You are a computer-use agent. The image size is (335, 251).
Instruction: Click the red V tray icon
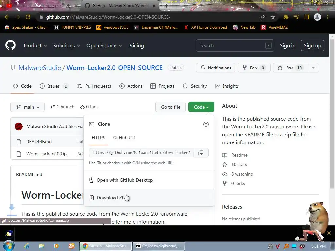[x=278, y=246]
